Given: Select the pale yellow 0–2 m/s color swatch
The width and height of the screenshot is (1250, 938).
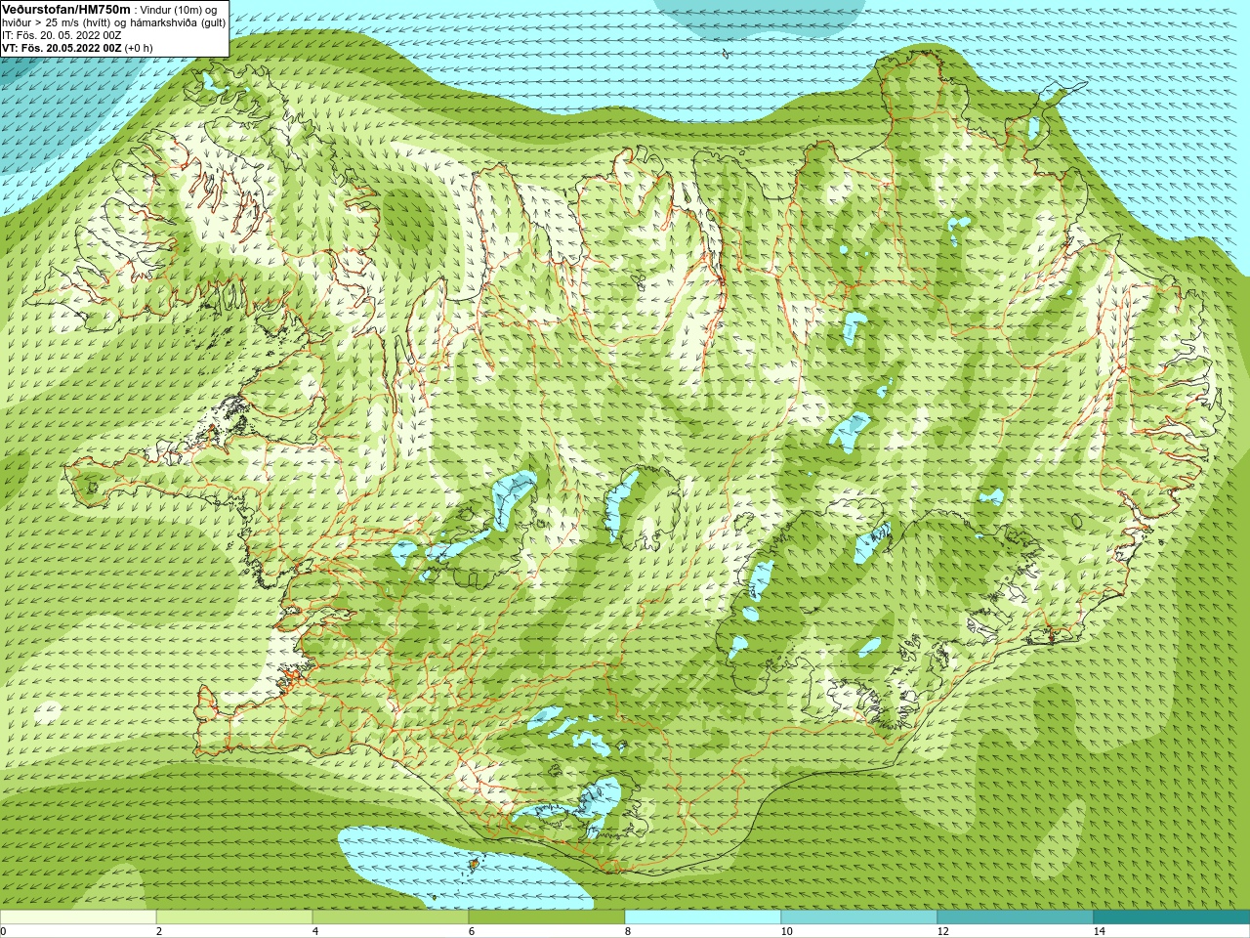Looking at the screenshot, I should tap(78, 917).
